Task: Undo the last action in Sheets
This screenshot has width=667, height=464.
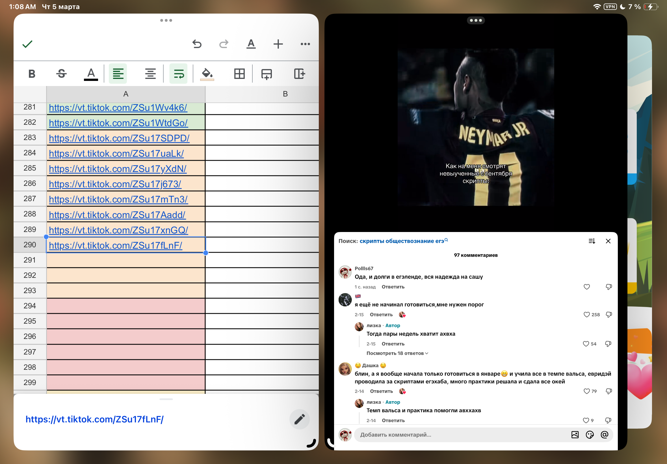Action: 197,44
